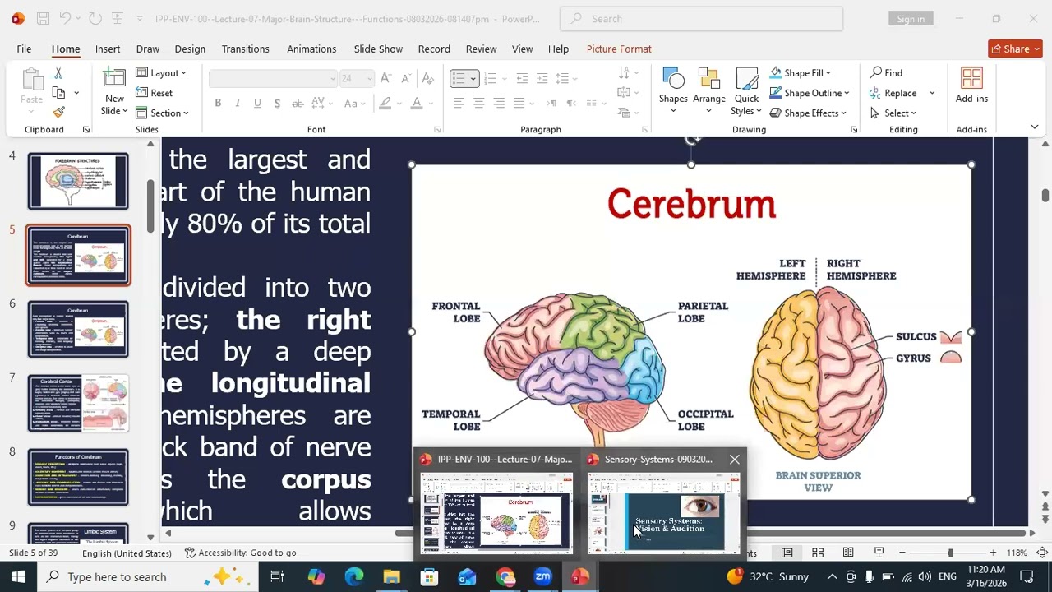Open Zoom app in taskbar

pyautogui.click(x=542, y=576)
